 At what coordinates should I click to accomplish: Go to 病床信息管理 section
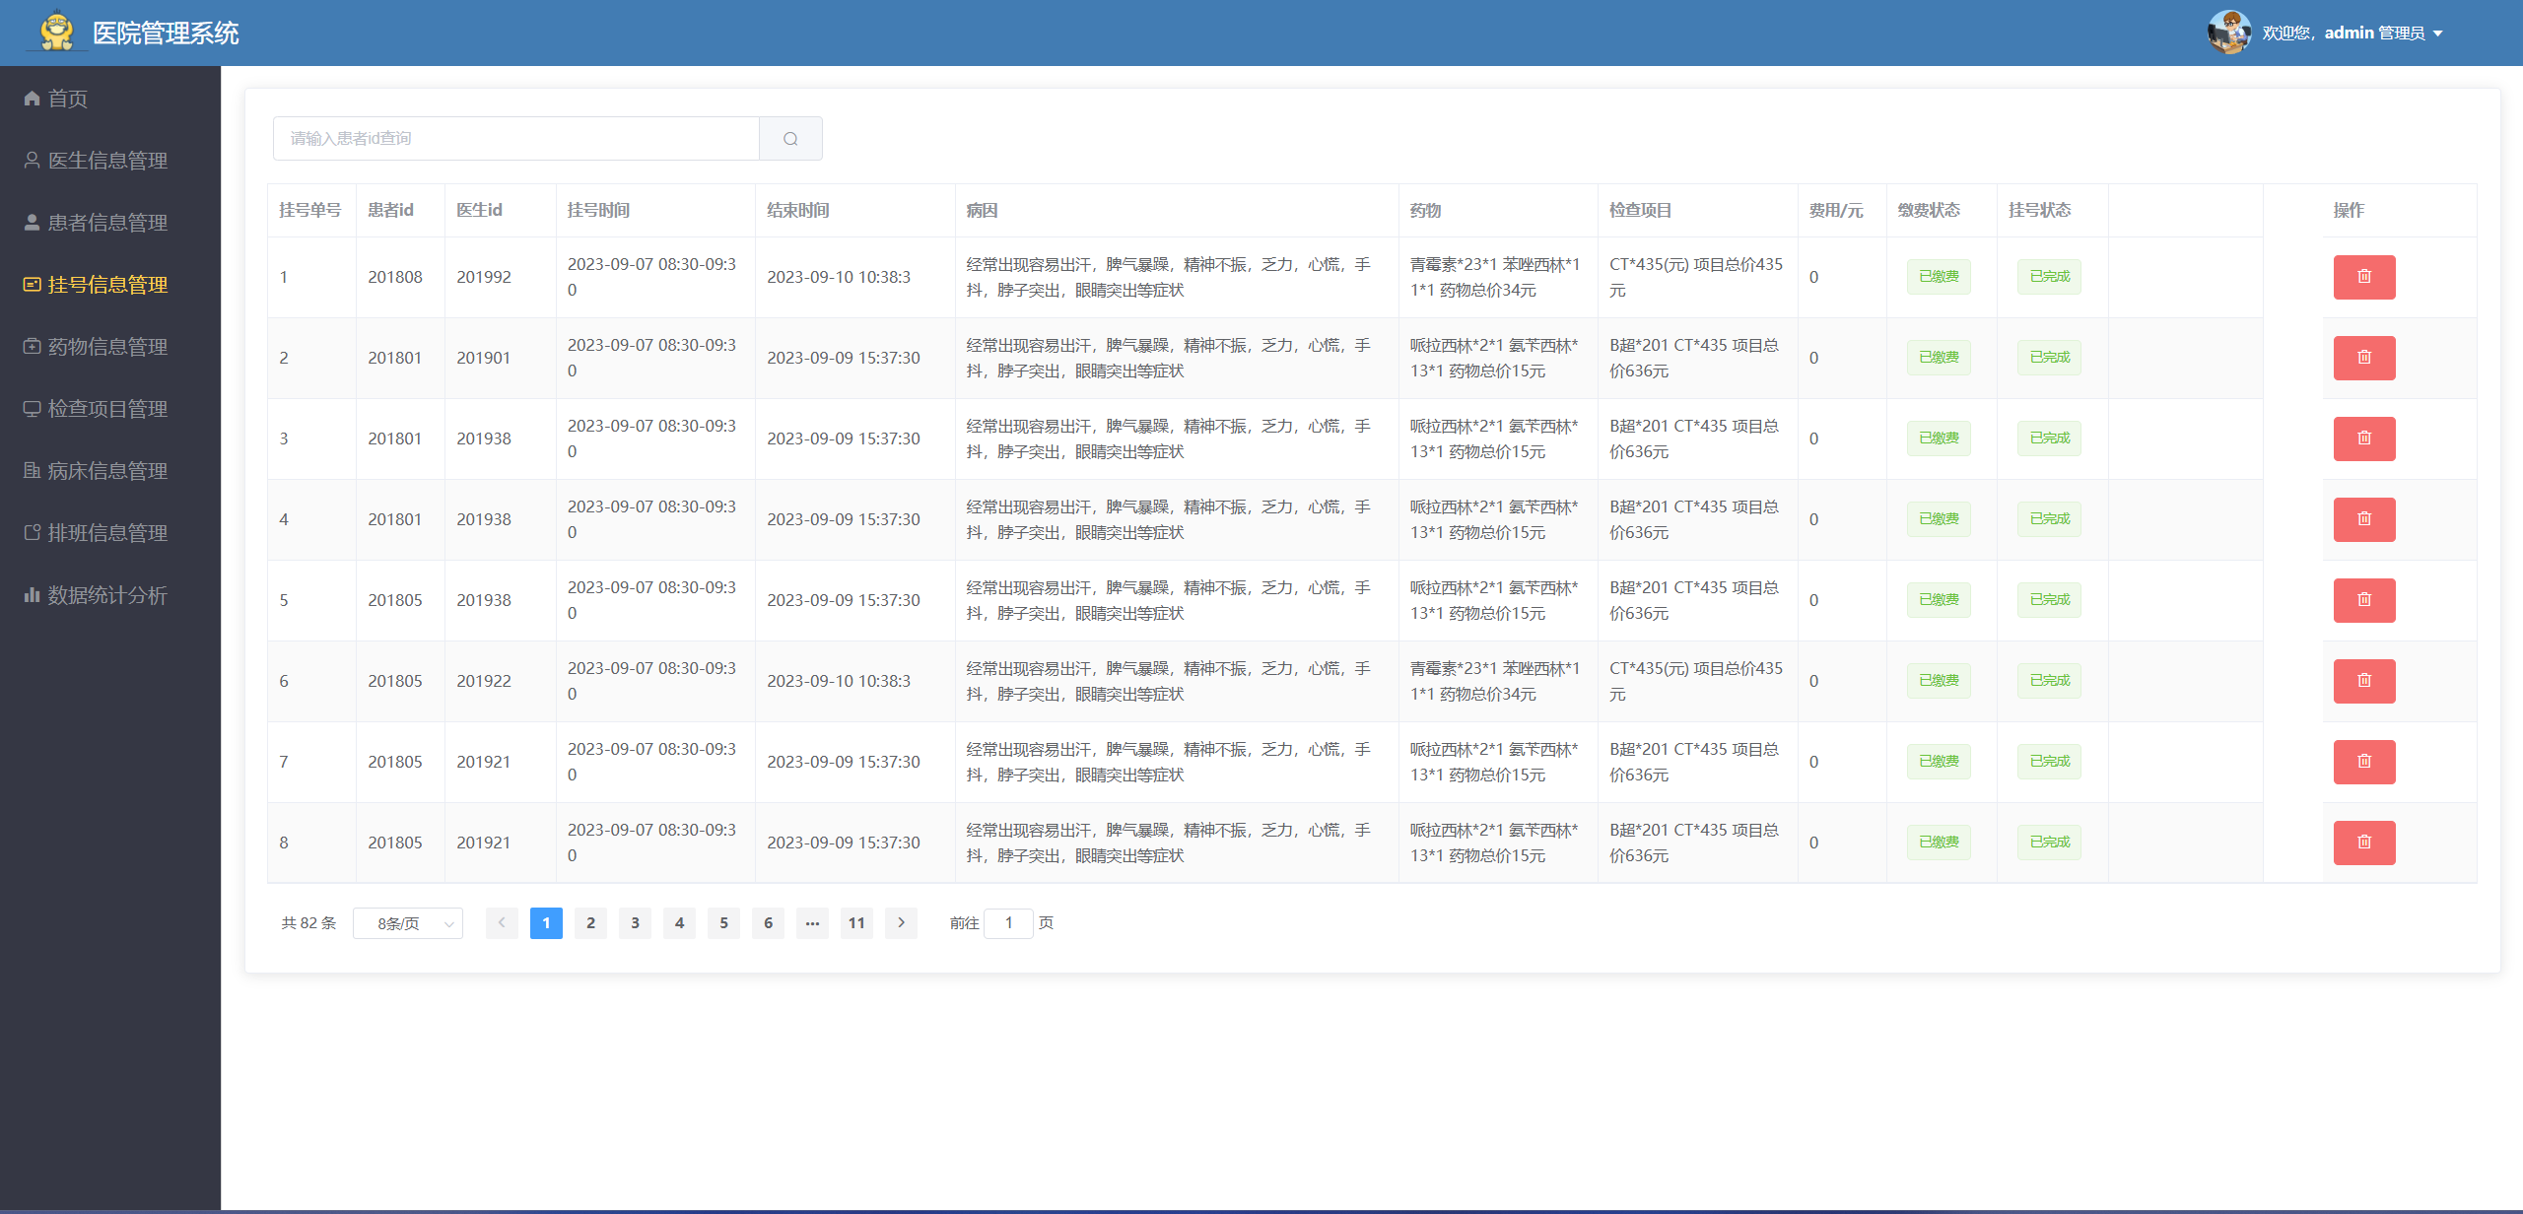click(x=107, y=471)
